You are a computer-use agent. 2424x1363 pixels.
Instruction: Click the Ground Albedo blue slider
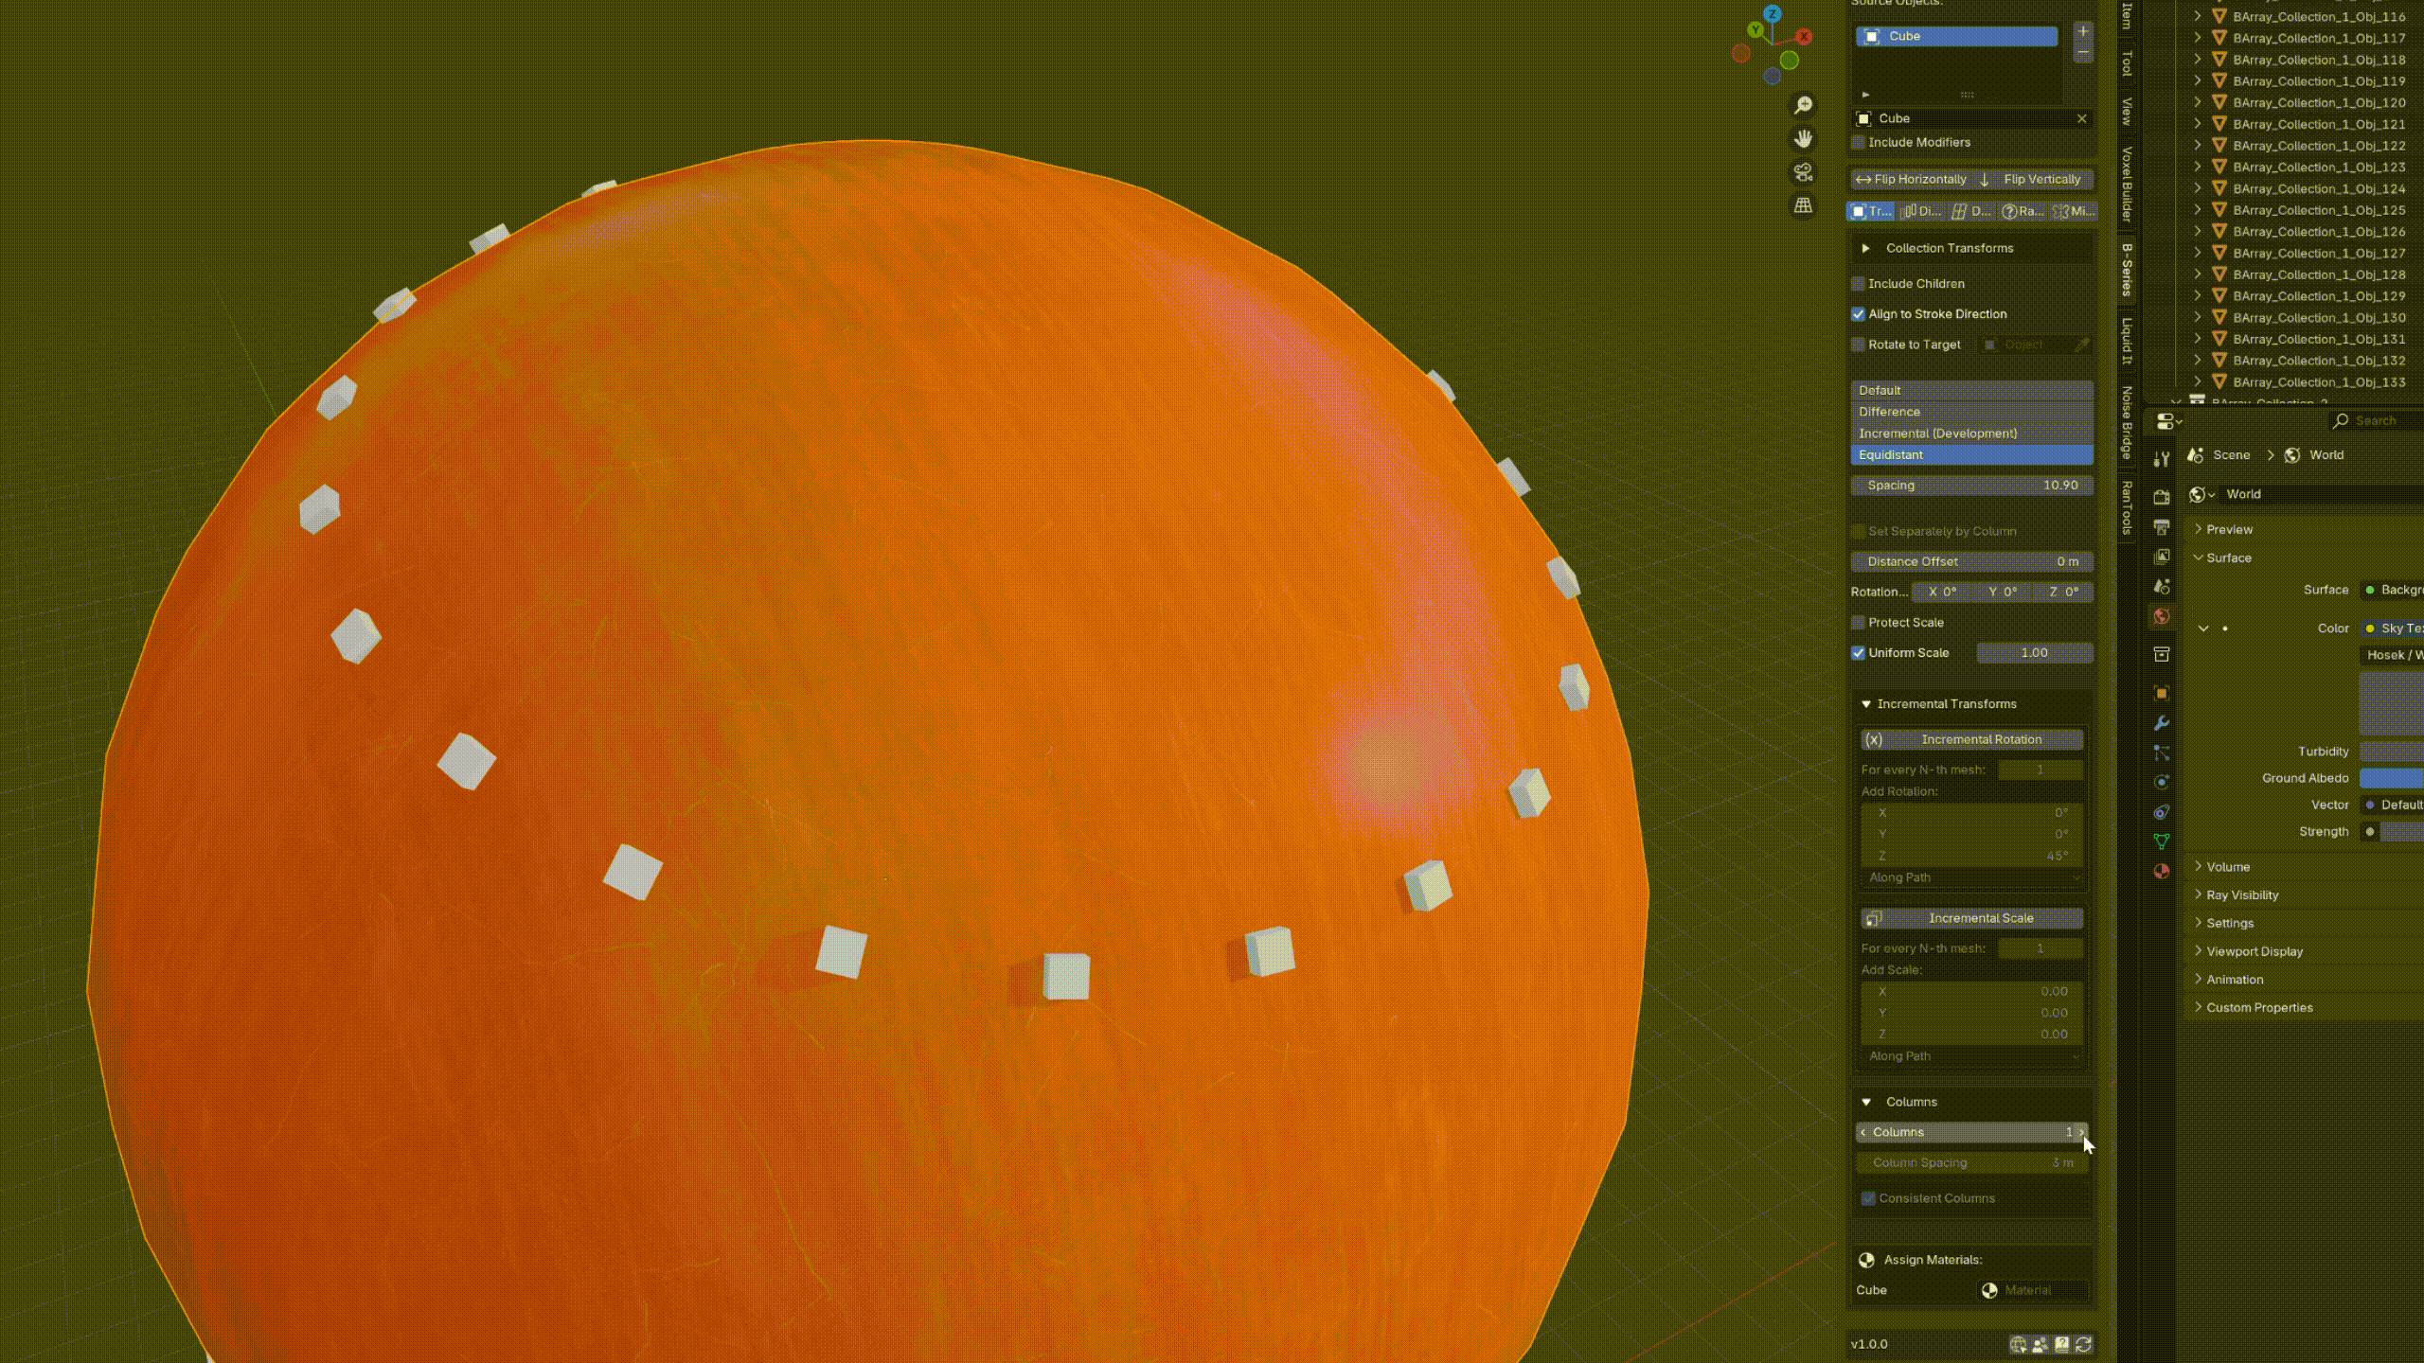tap(2391, 778)
